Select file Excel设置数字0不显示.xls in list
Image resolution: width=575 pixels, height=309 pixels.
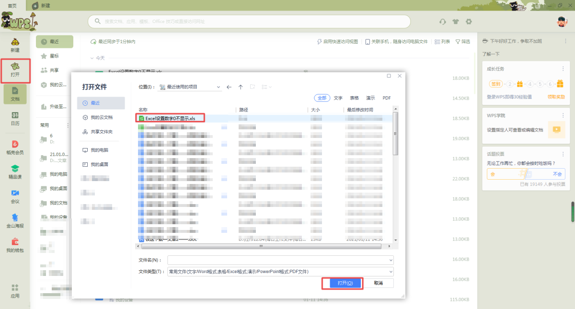[171, 118]
